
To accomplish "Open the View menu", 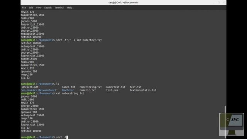I will (x=39, y=8).
